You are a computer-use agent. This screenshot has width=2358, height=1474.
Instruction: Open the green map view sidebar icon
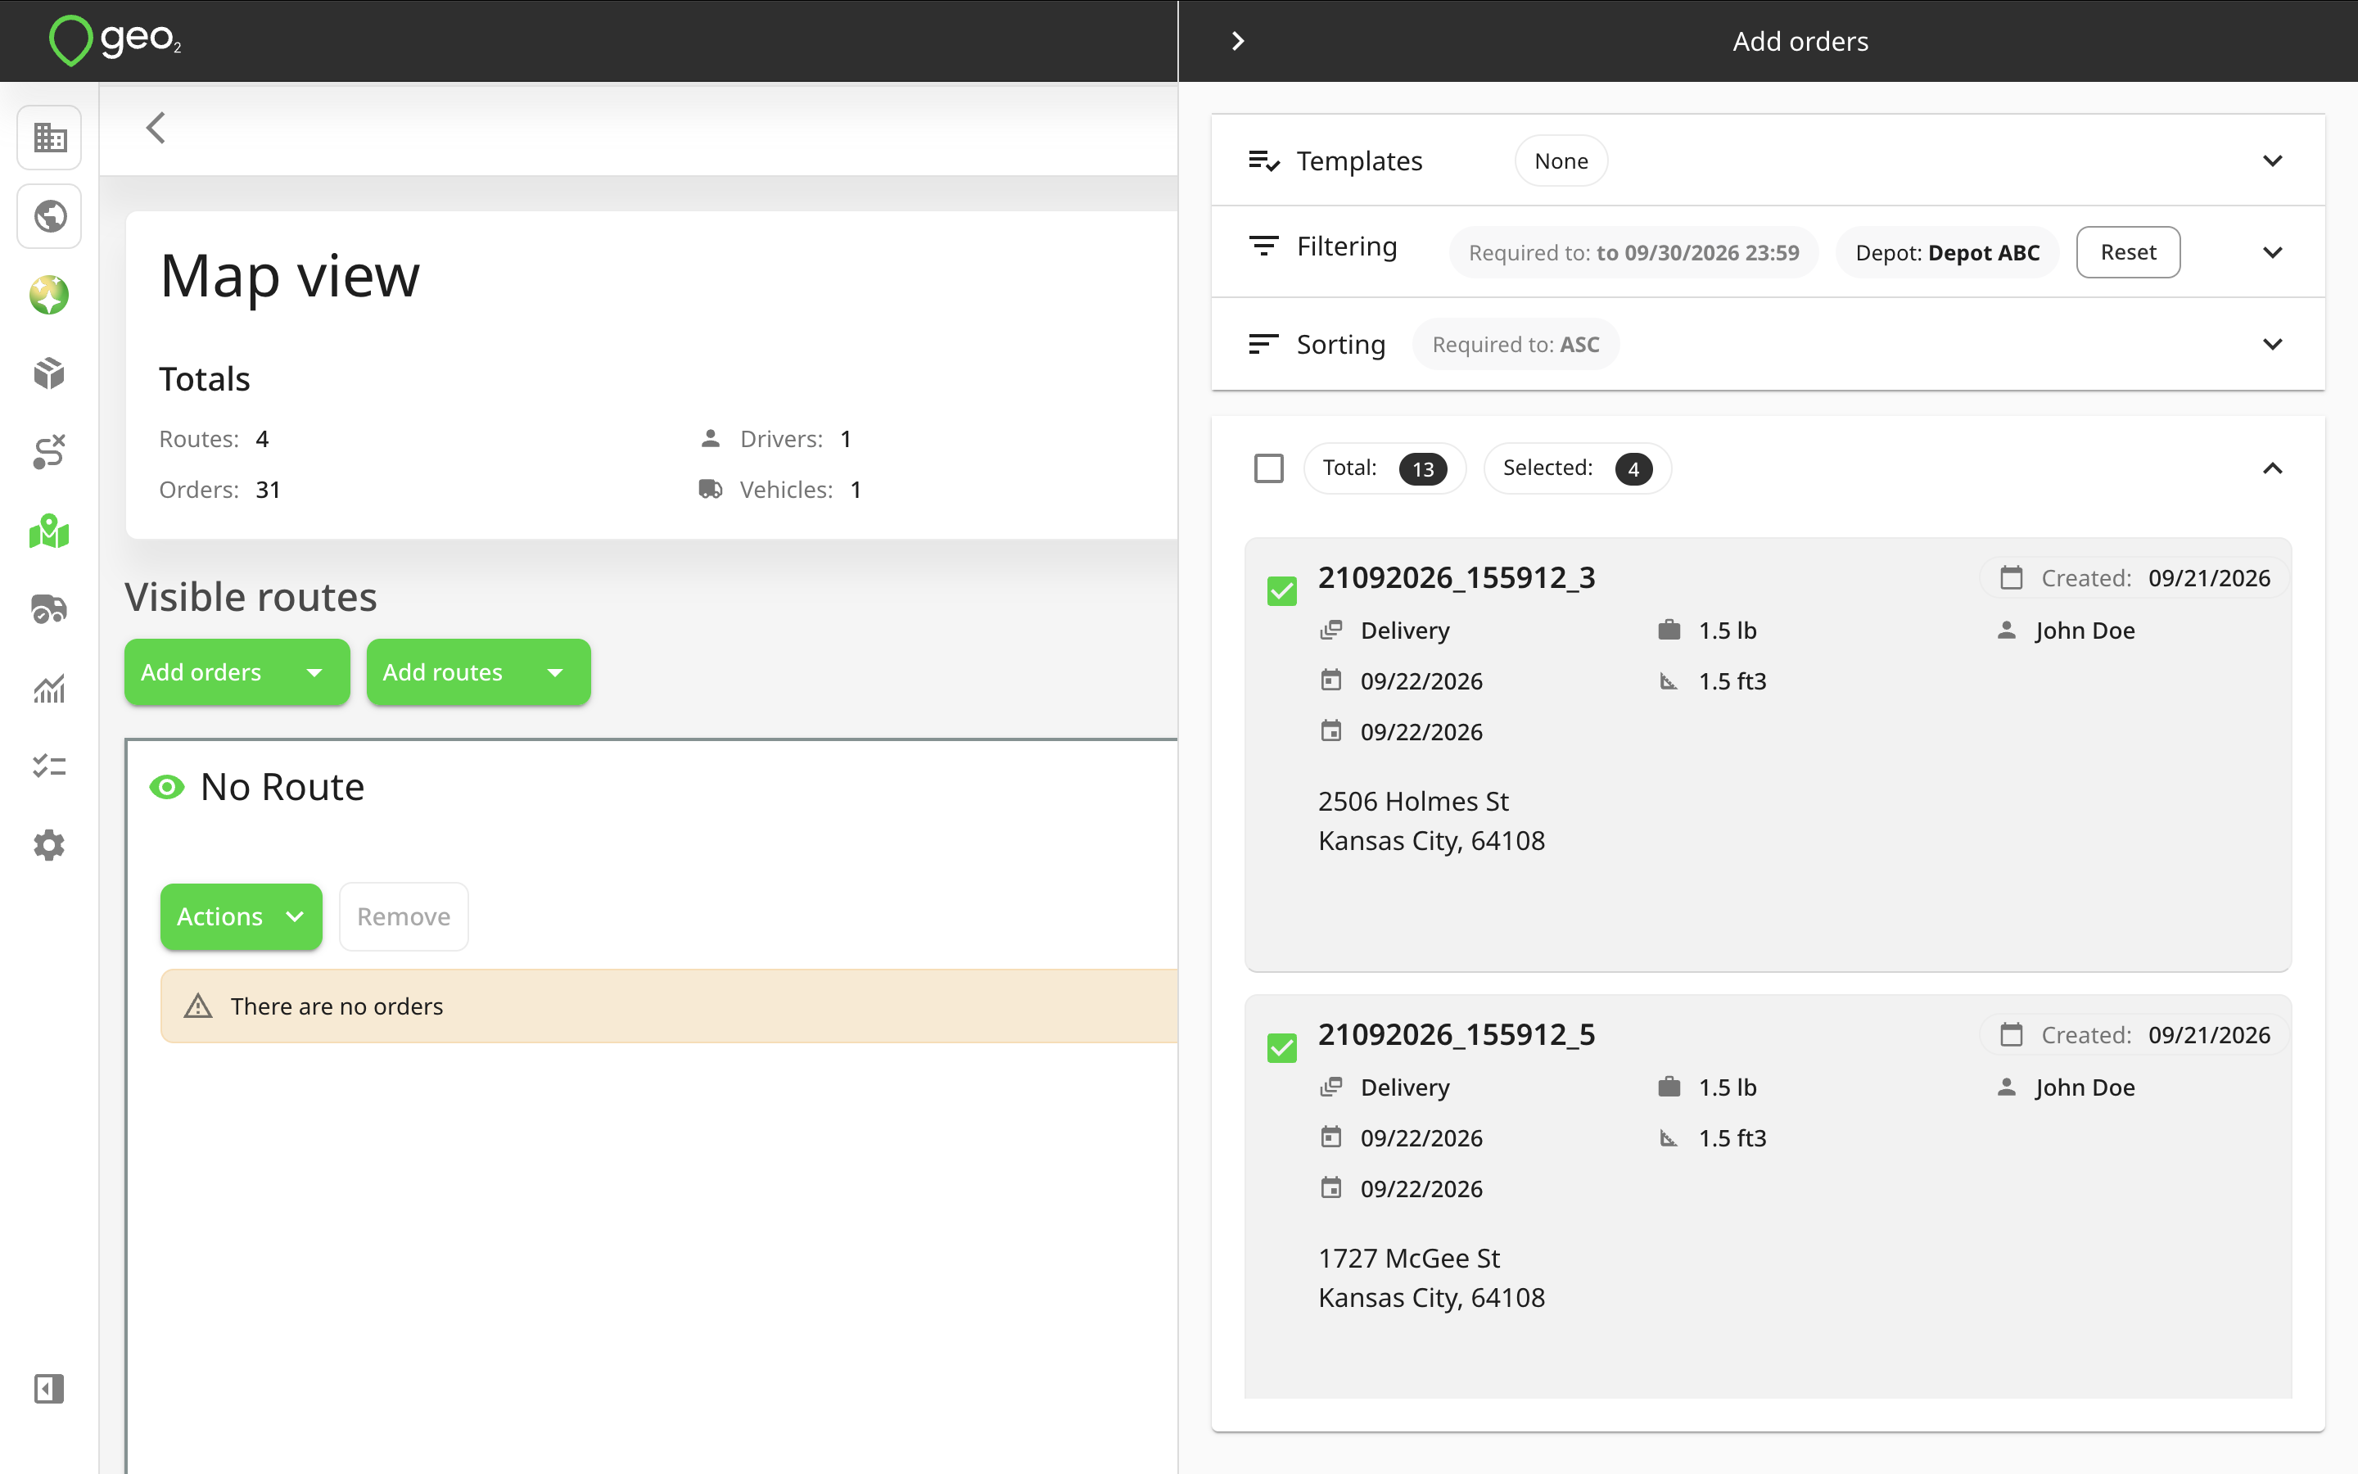tap(50, 531)
